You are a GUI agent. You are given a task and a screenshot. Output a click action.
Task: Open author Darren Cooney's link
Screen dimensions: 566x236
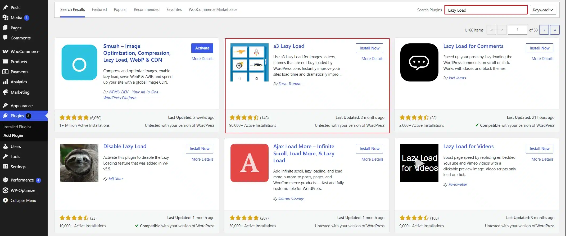pos(291,198)
